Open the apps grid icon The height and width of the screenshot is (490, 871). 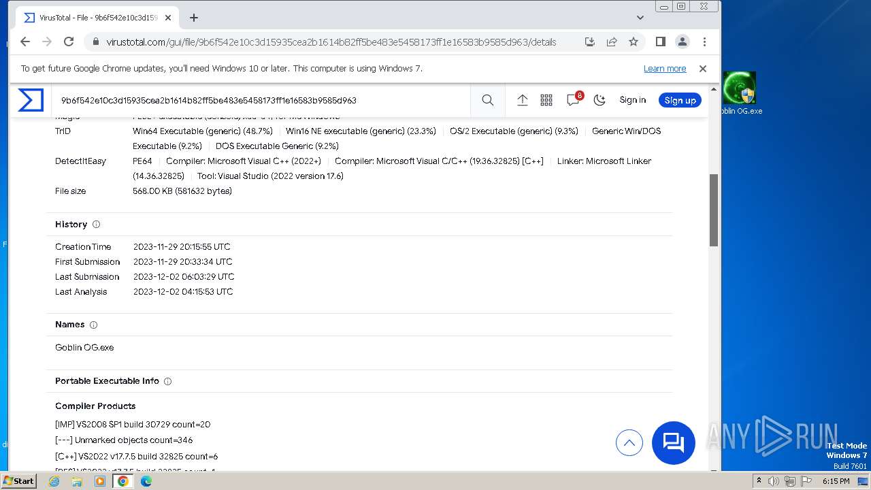(546, 100)
